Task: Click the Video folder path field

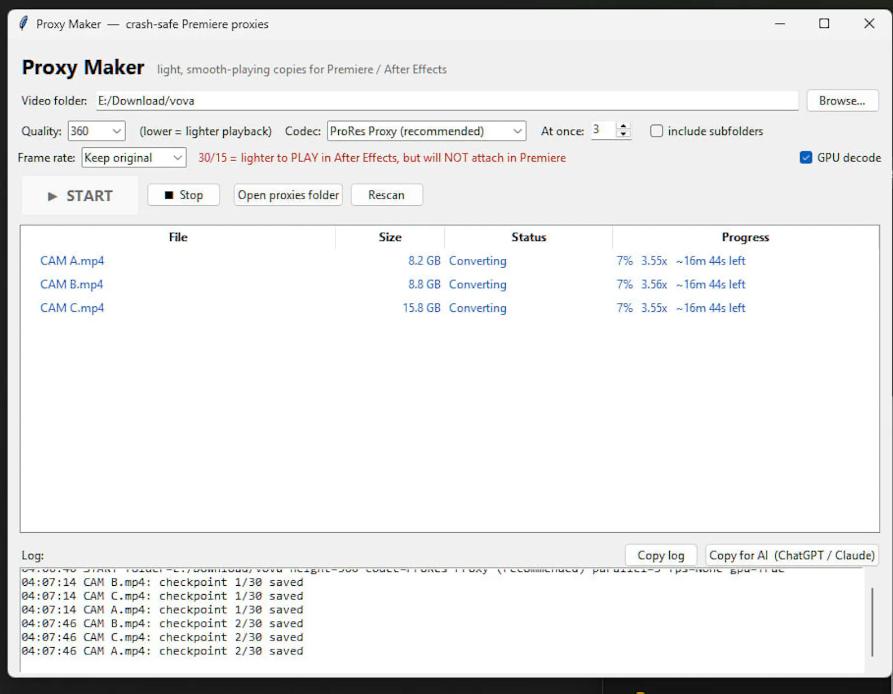Action: point(447,100)
